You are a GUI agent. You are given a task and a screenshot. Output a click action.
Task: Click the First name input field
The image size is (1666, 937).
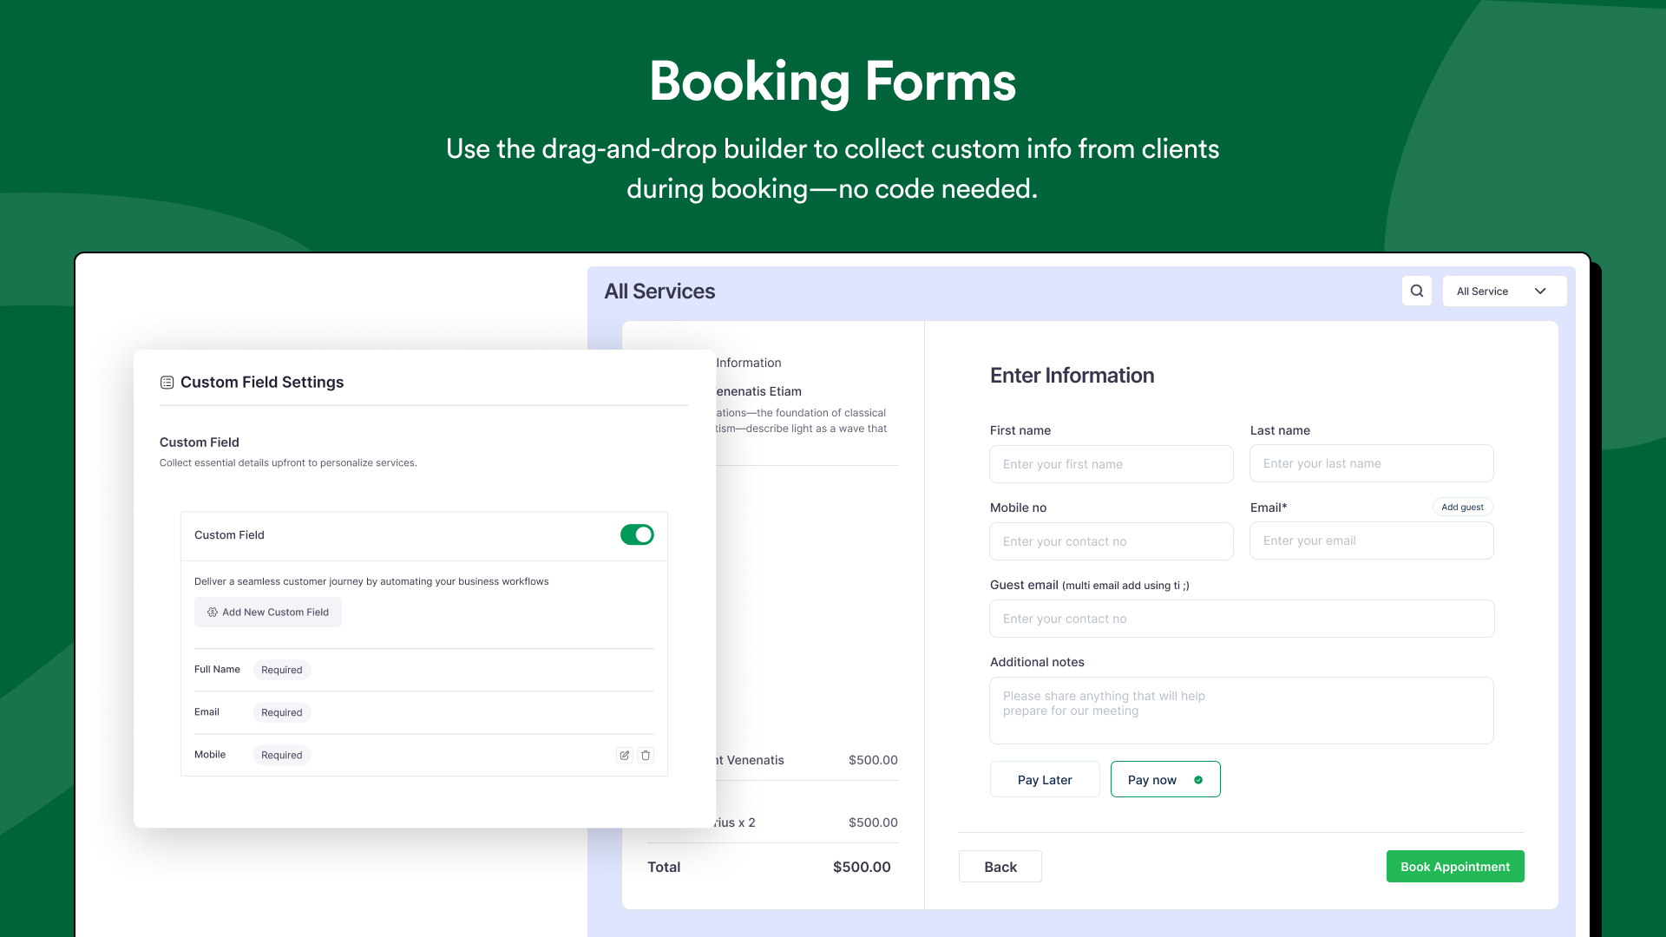[x=1112, y=464]
